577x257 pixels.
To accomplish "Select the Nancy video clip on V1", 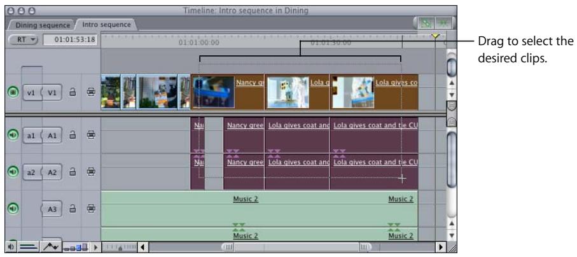I will point(227,92).
